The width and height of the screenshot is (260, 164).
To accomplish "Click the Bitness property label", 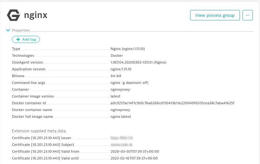I will [x=18, y=76].
